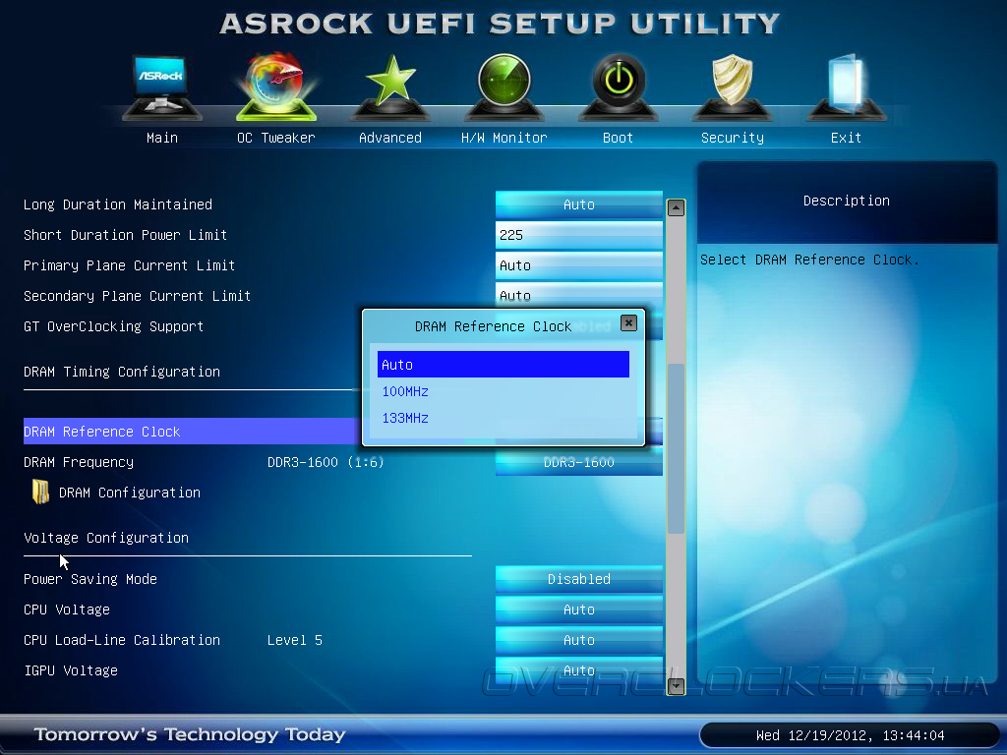Screen dimensions: 1007x755
Task: Select the Power Saving Mode label
Action: 90,579
